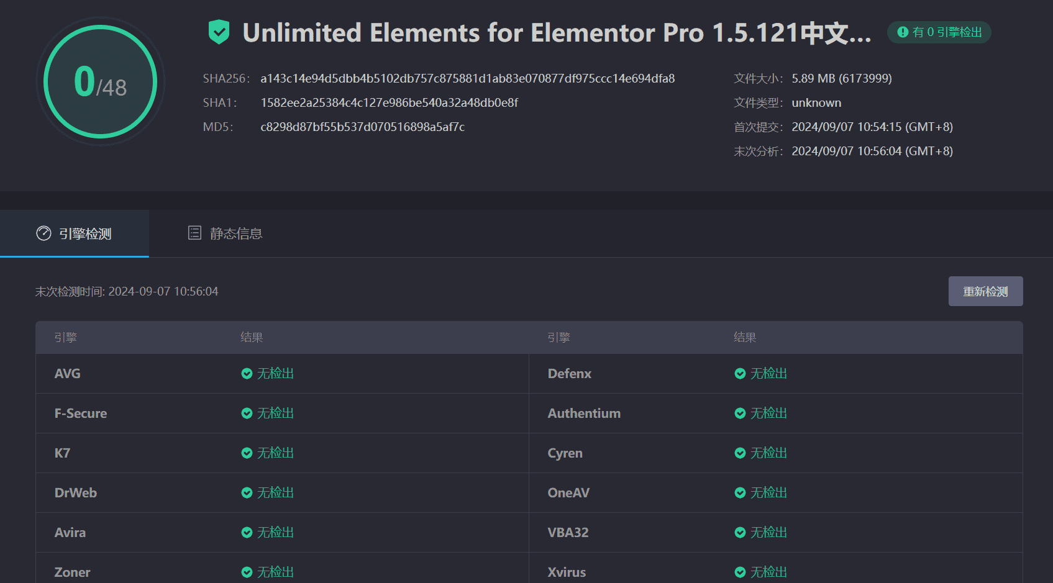The width and height of the screenshot is (1053, 583).
Task: Click the left 结果 column header
Action: point(252,338)
